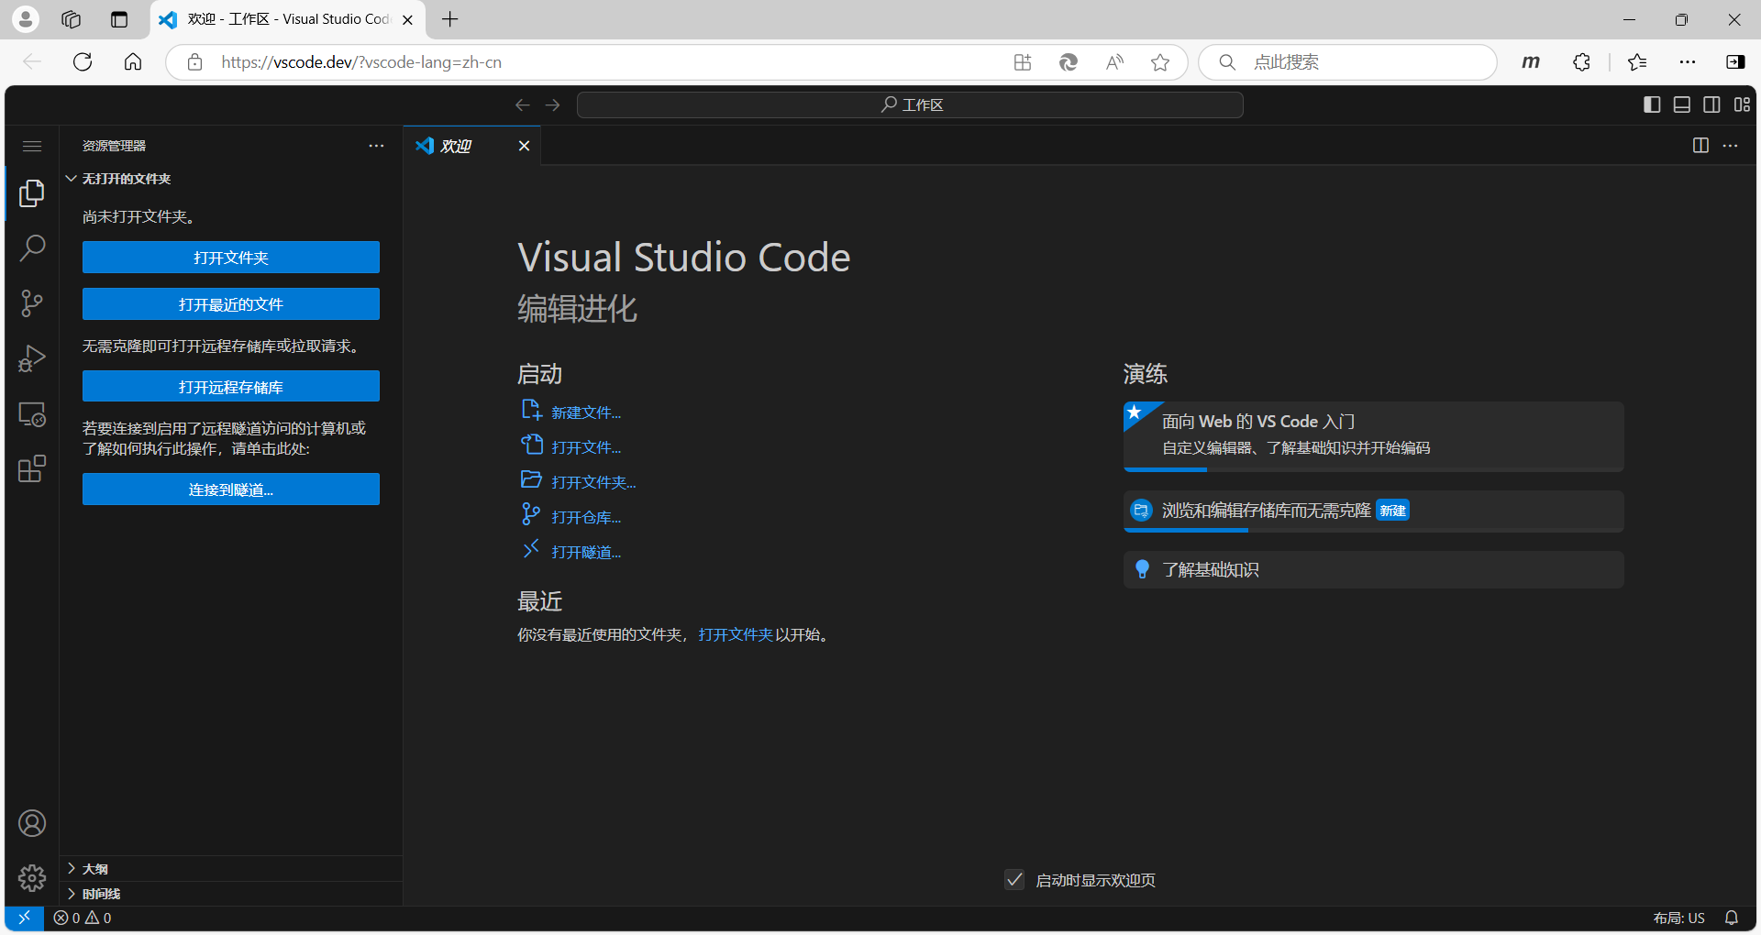Open the Manage gear icon
Viewport: 1761px width, 935px height.
pyautogui.click(x=32, y=878)
